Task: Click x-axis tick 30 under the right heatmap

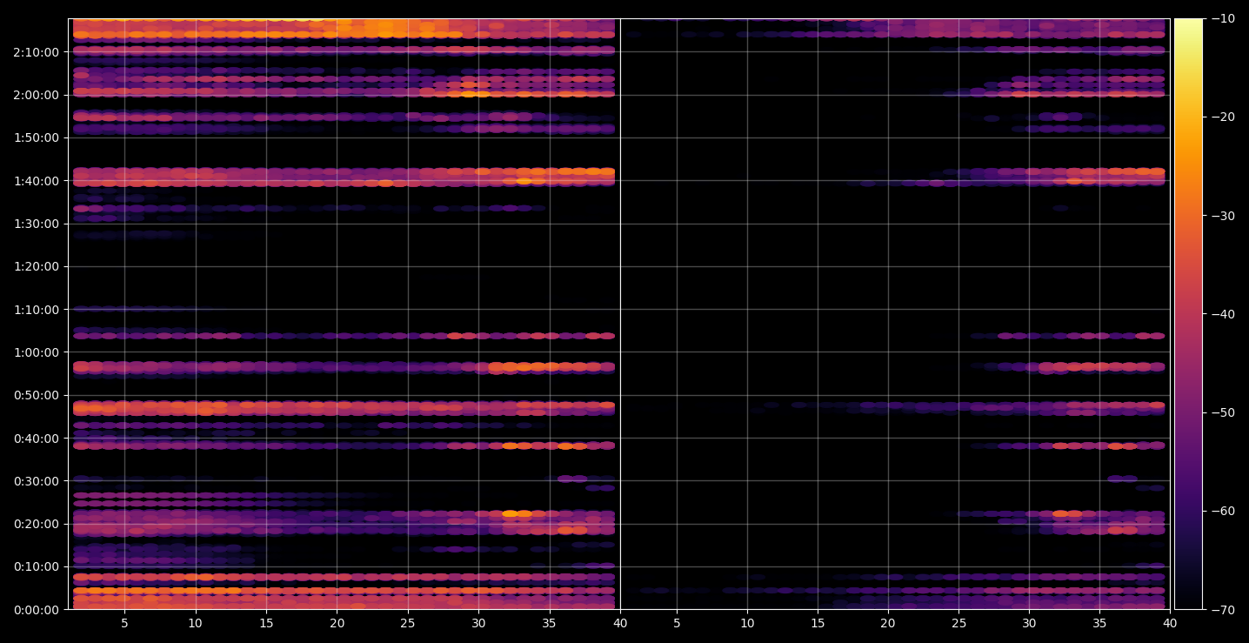Action: 1029,623
